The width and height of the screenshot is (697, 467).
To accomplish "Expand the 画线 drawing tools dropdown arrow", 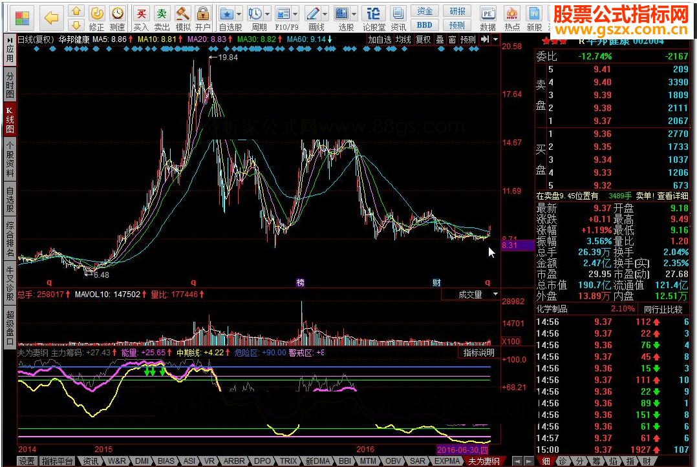I will coord(326,14).
